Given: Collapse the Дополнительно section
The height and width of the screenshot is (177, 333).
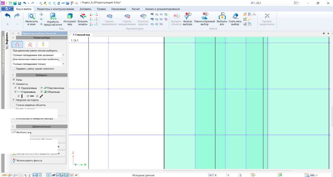Looking at the screenshot, I should [x=13, y=127].
